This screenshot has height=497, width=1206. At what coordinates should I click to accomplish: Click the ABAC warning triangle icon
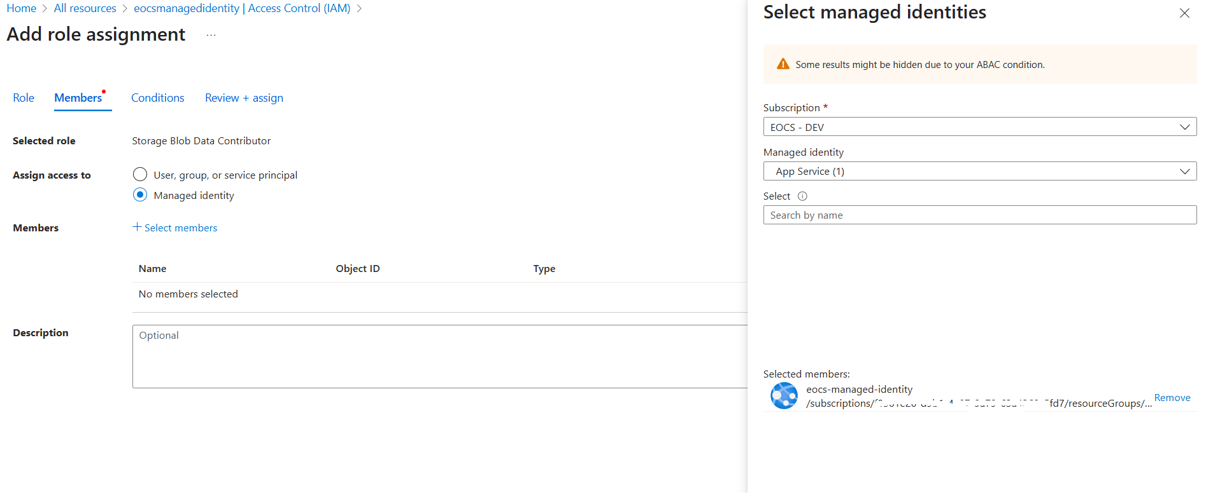point(783,64)
